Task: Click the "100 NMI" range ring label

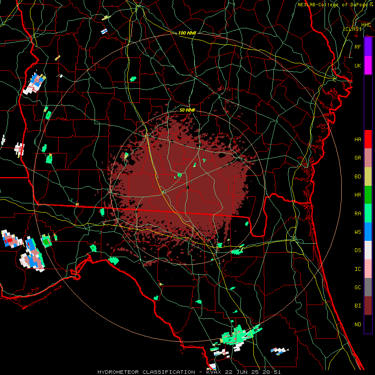Action: coord(187,33)
